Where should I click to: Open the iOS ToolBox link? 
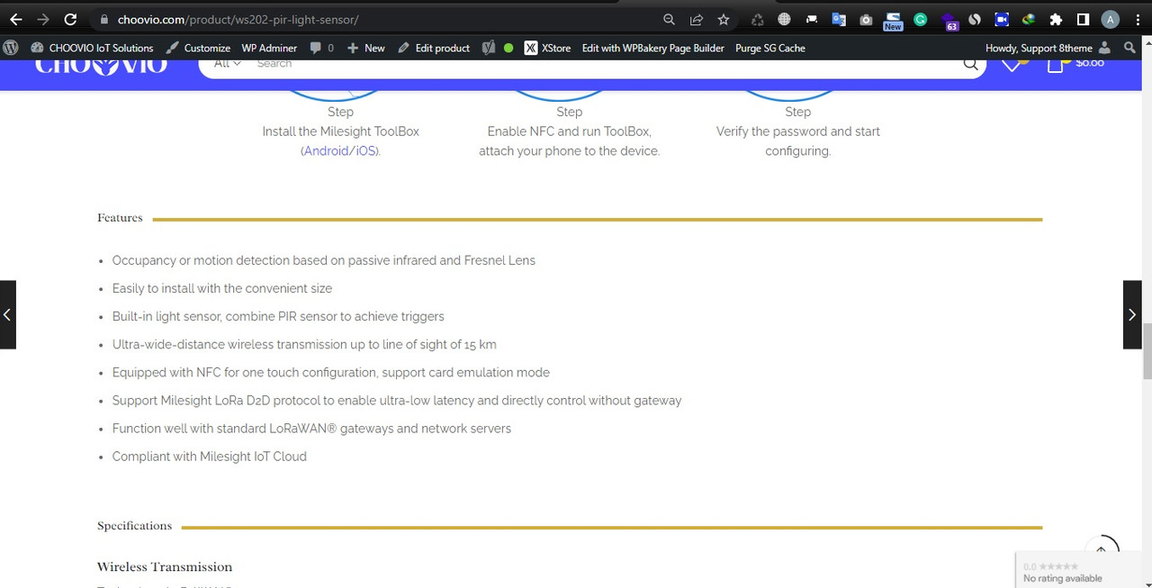pos(365,151)
